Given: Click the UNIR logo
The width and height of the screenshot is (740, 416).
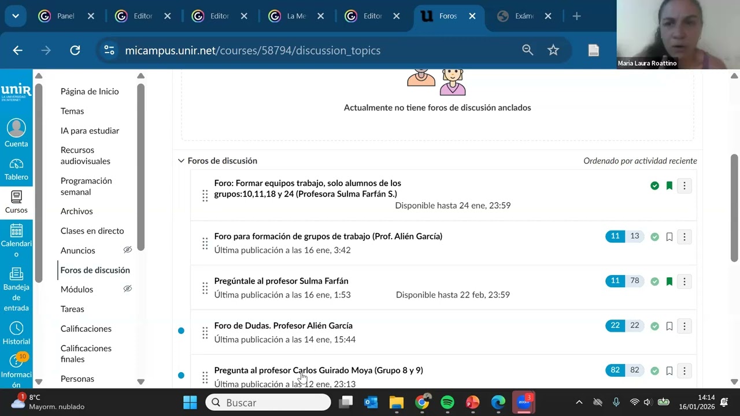Looking at the screenshot, I should click(x=16, y=91).
